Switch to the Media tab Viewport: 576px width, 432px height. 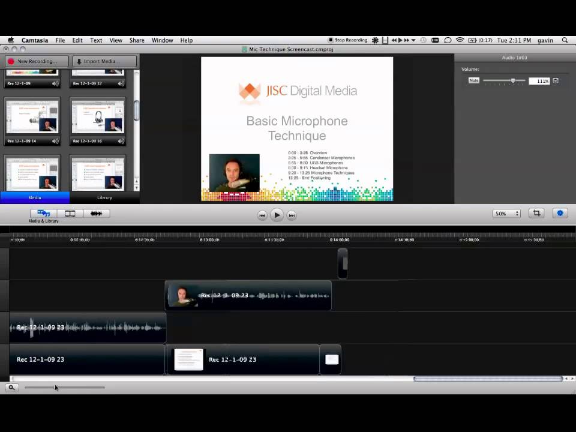(x=35, y=197)
